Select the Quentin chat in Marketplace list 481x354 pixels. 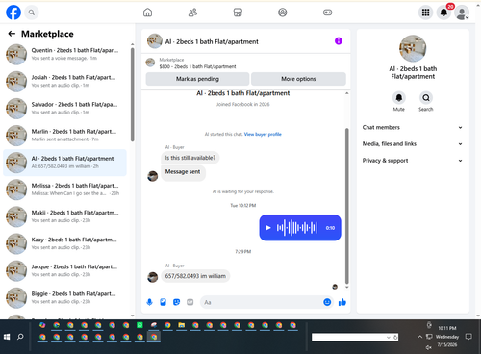pyautogui.click(x=64, y=54)
